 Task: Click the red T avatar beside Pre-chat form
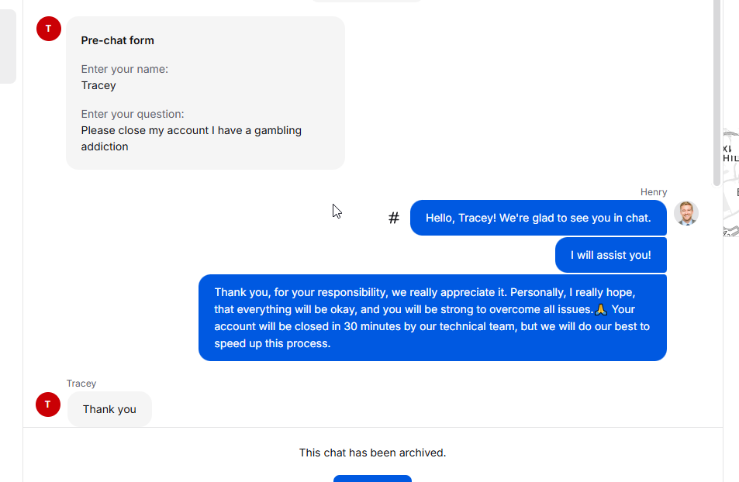[49, 29]
